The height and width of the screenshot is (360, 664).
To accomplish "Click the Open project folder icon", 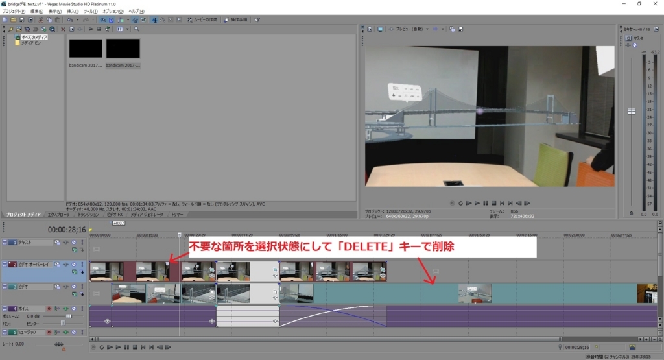I will click(14, 19).
